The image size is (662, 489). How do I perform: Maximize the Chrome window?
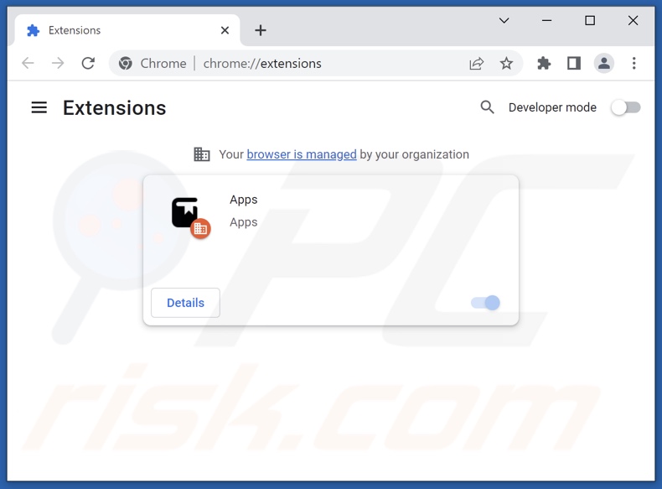tap(590, 20)
